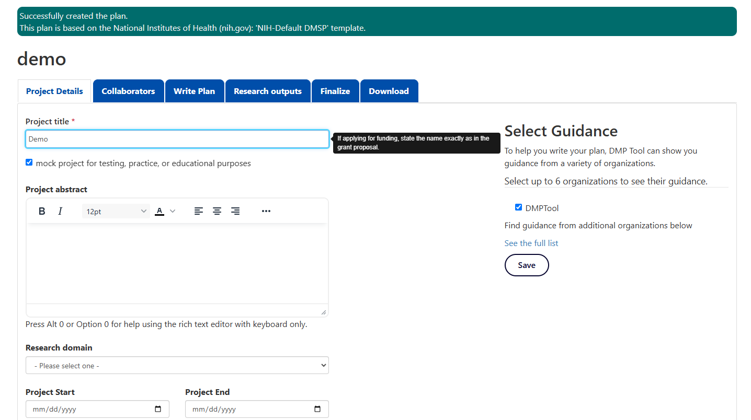
Task: Open Project Start calendar picker icon
Action: [x=158, y=409]
